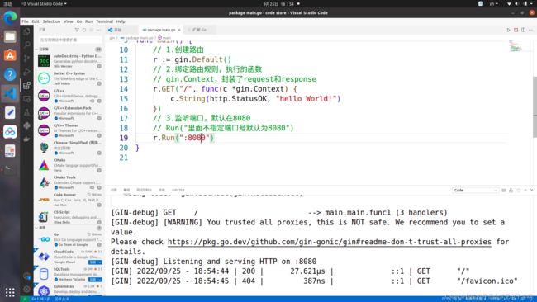Open the Source Control view
Viewport: 537px width, 302px height.
(x=26, y=59)
